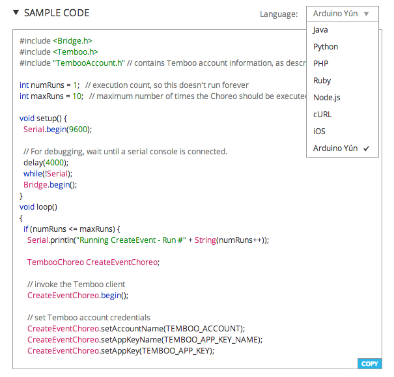Click the Serial.begin(9600) code line
This screenshot has width=394, height=377.
(57, 130)
